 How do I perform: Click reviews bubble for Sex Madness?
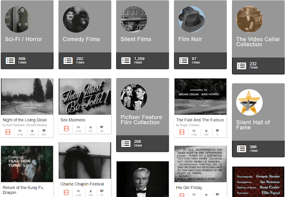click(102, 127)
